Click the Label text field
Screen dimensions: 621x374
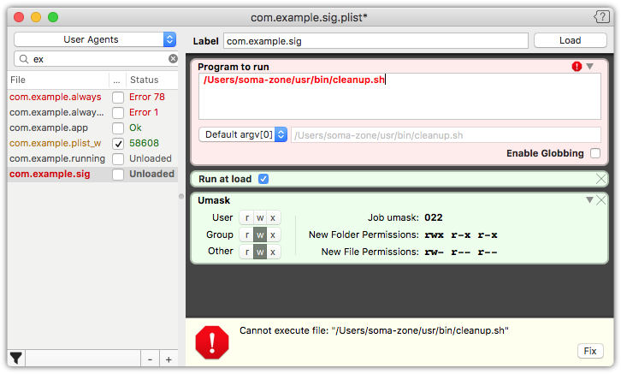[x=376, y=40]
